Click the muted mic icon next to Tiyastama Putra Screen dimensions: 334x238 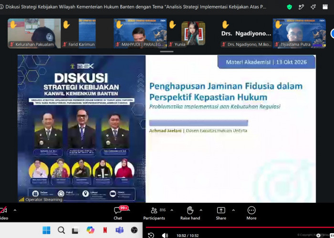277,44
